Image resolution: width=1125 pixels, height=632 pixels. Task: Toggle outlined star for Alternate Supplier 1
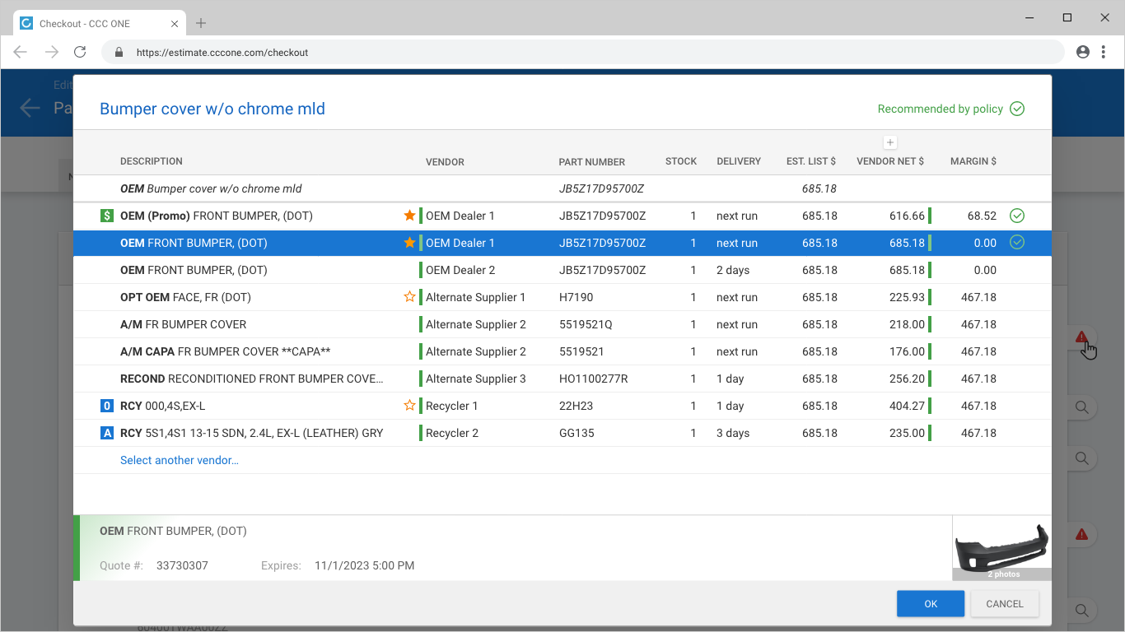click(x=409, y=297)
